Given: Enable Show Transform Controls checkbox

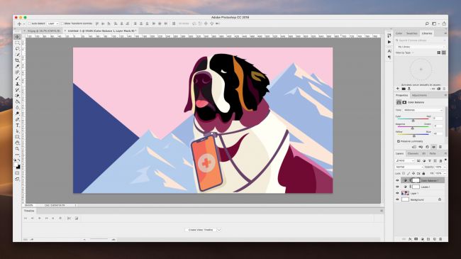Looking at the screenshot, I should 62,23.
